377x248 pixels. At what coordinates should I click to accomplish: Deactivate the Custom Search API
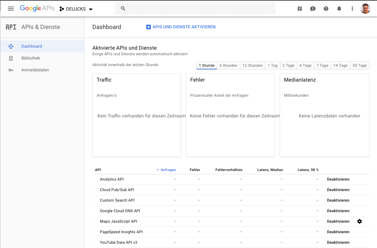coord(338,200)
